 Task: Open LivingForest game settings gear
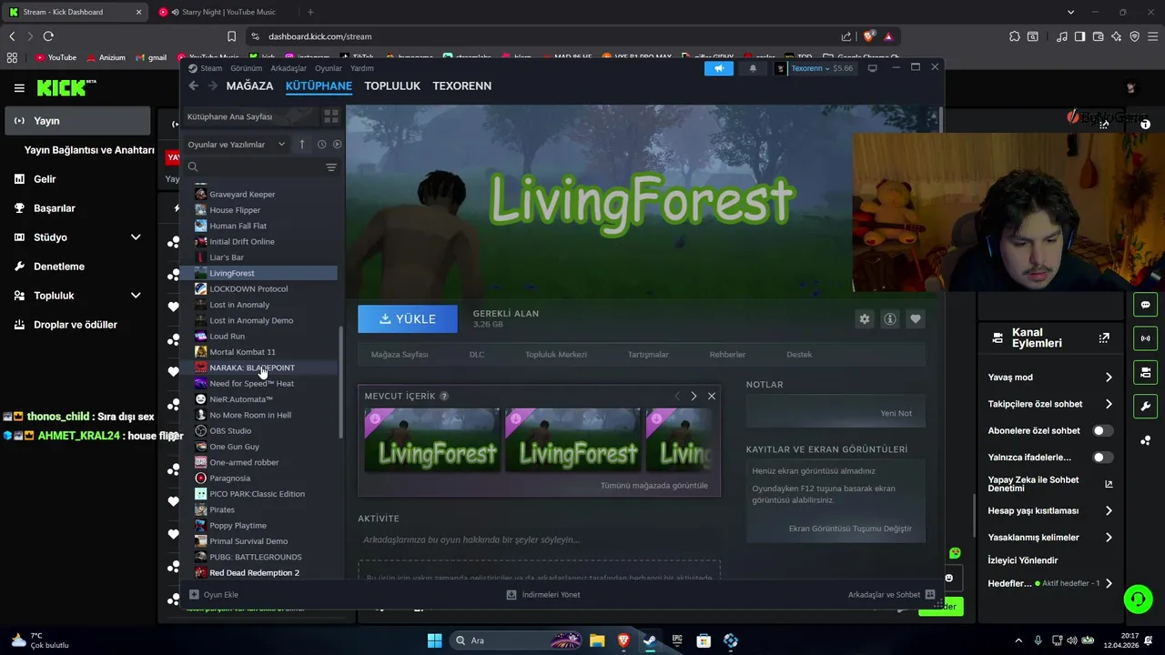tap(865, 318)
